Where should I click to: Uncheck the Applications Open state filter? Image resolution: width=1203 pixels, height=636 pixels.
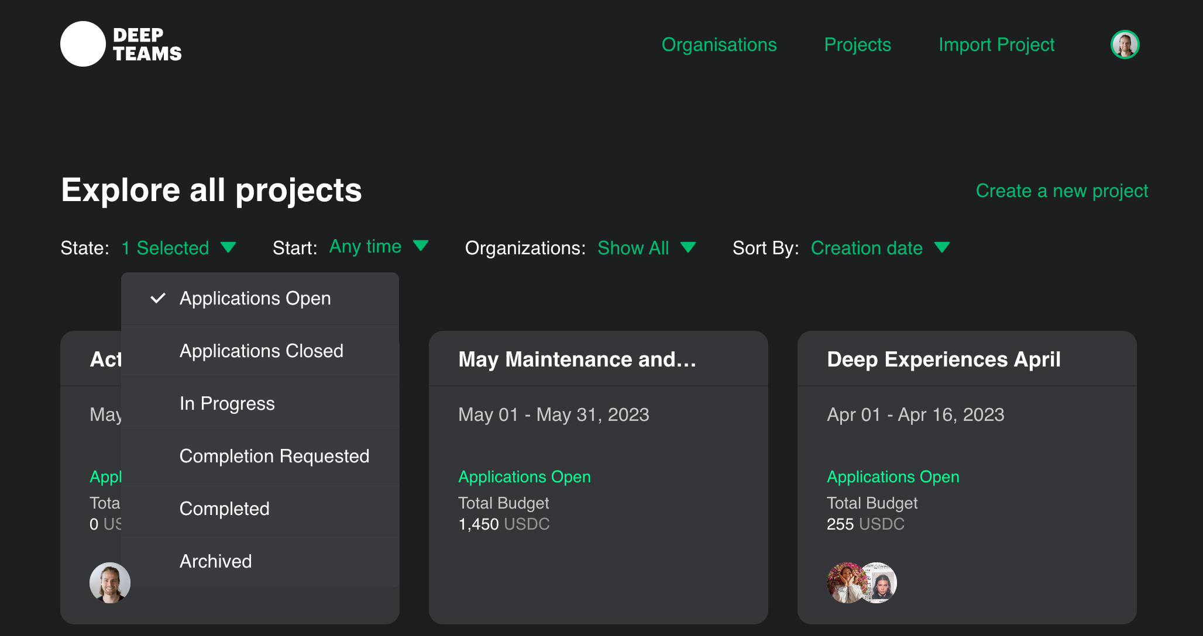[x=255, y=299]
